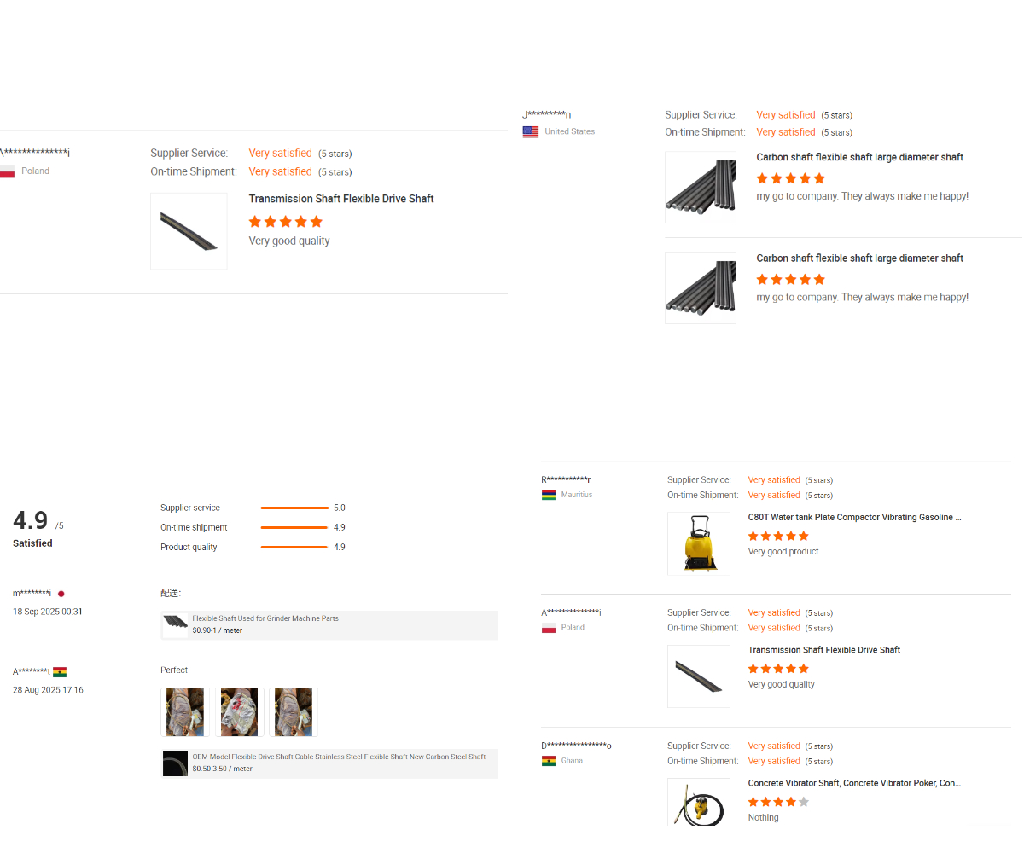Click the flag beside the Ghana country label
1024x853 pixels.
pyautogui.click(x=549, y=761)
